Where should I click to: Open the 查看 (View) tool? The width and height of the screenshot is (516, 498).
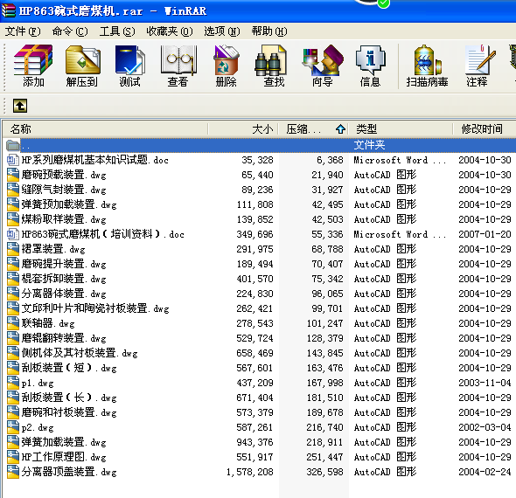tap(178, 66)
